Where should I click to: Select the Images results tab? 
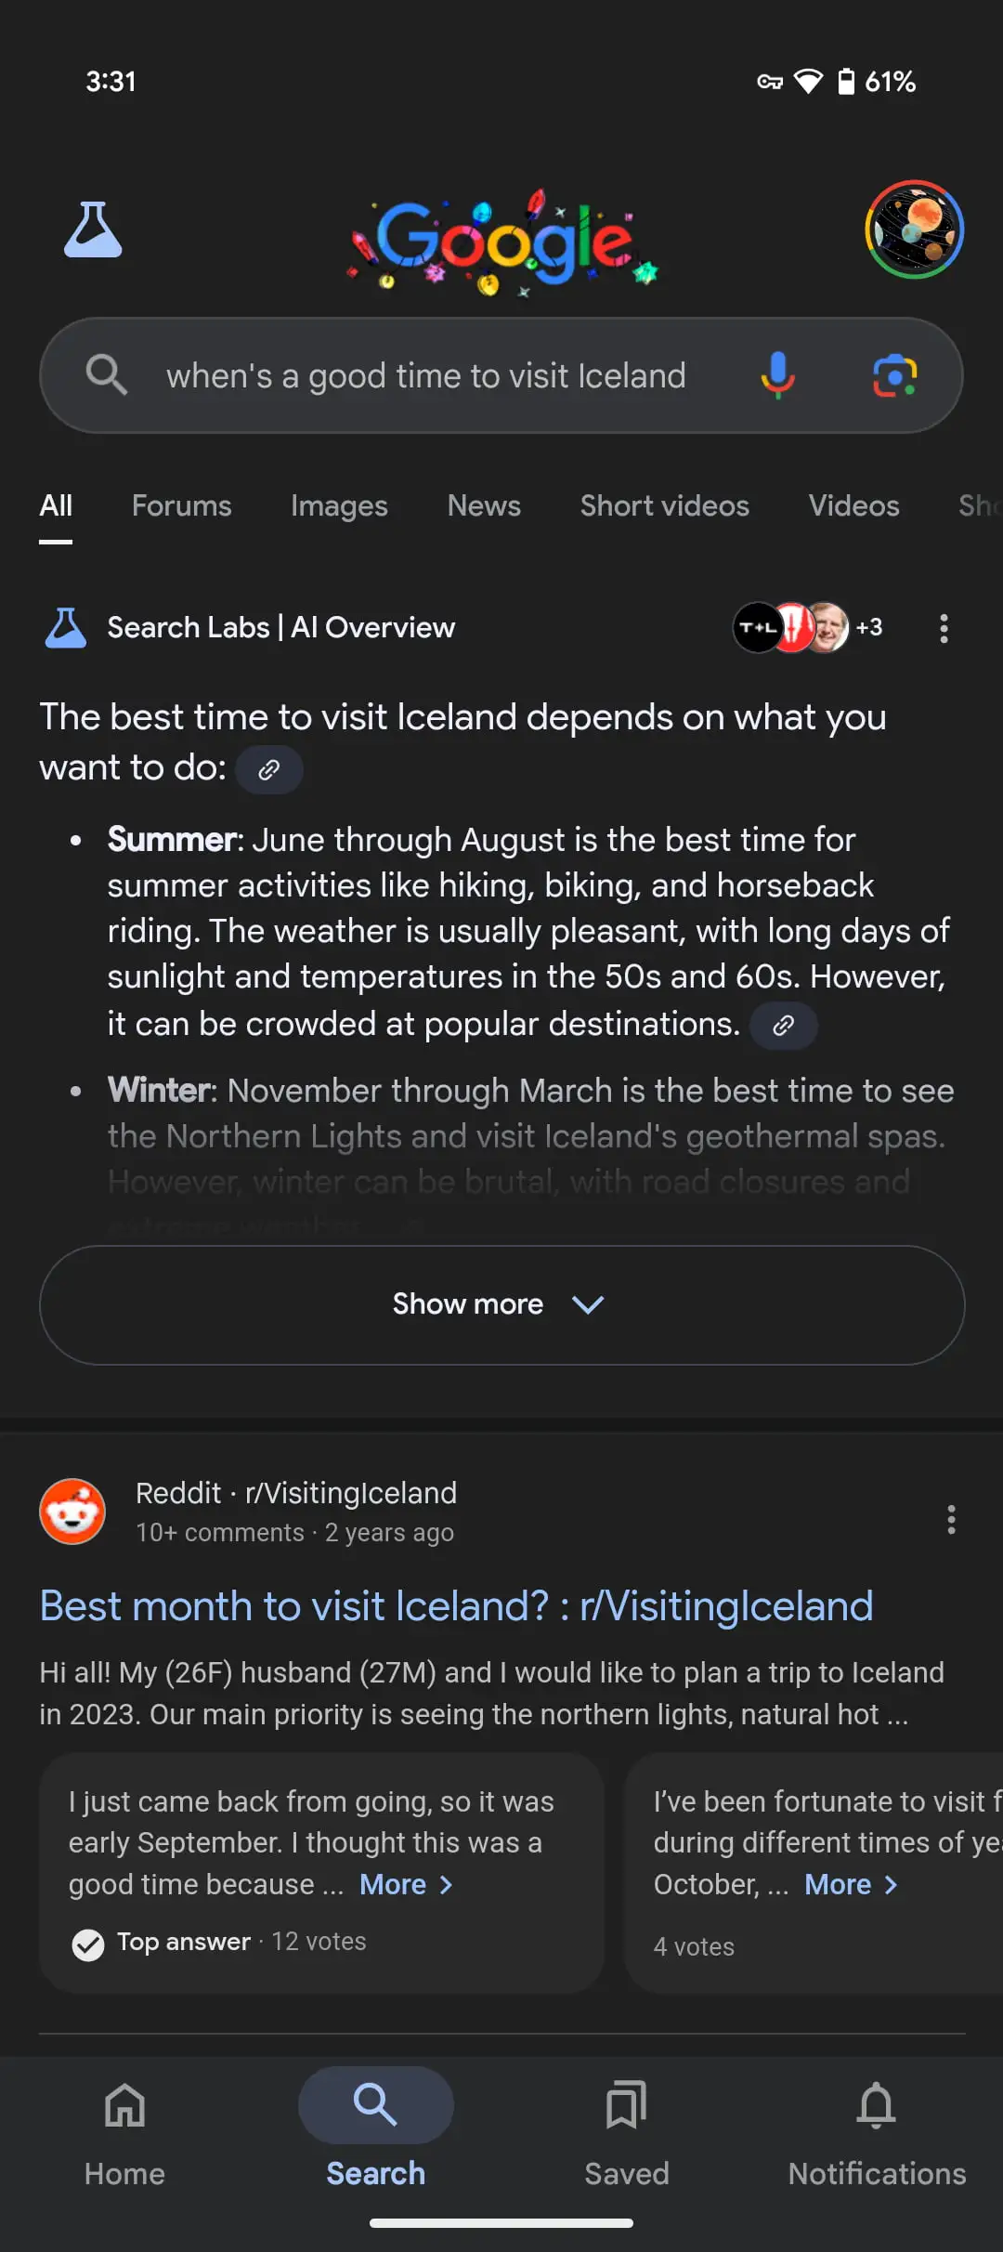tap(339, 505)
